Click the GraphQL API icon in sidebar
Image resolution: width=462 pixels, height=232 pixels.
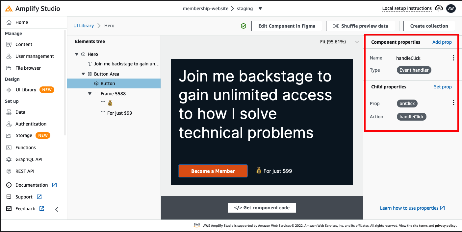(9, 159)
